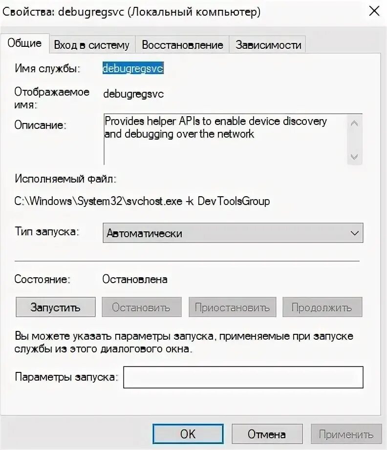Click the description box up scroll arrow
The height and width of the screenshot is (450, 387).
click(x=354, y=123)
